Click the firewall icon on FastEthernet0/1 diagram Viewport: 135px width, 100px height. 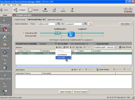[x=58, y=33]
